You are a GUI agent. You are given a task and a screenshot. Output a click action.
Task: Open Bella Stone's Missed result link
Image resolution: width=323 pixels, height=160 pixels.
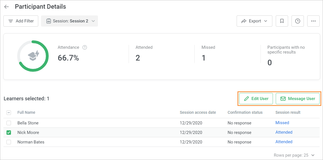(282, 123)
